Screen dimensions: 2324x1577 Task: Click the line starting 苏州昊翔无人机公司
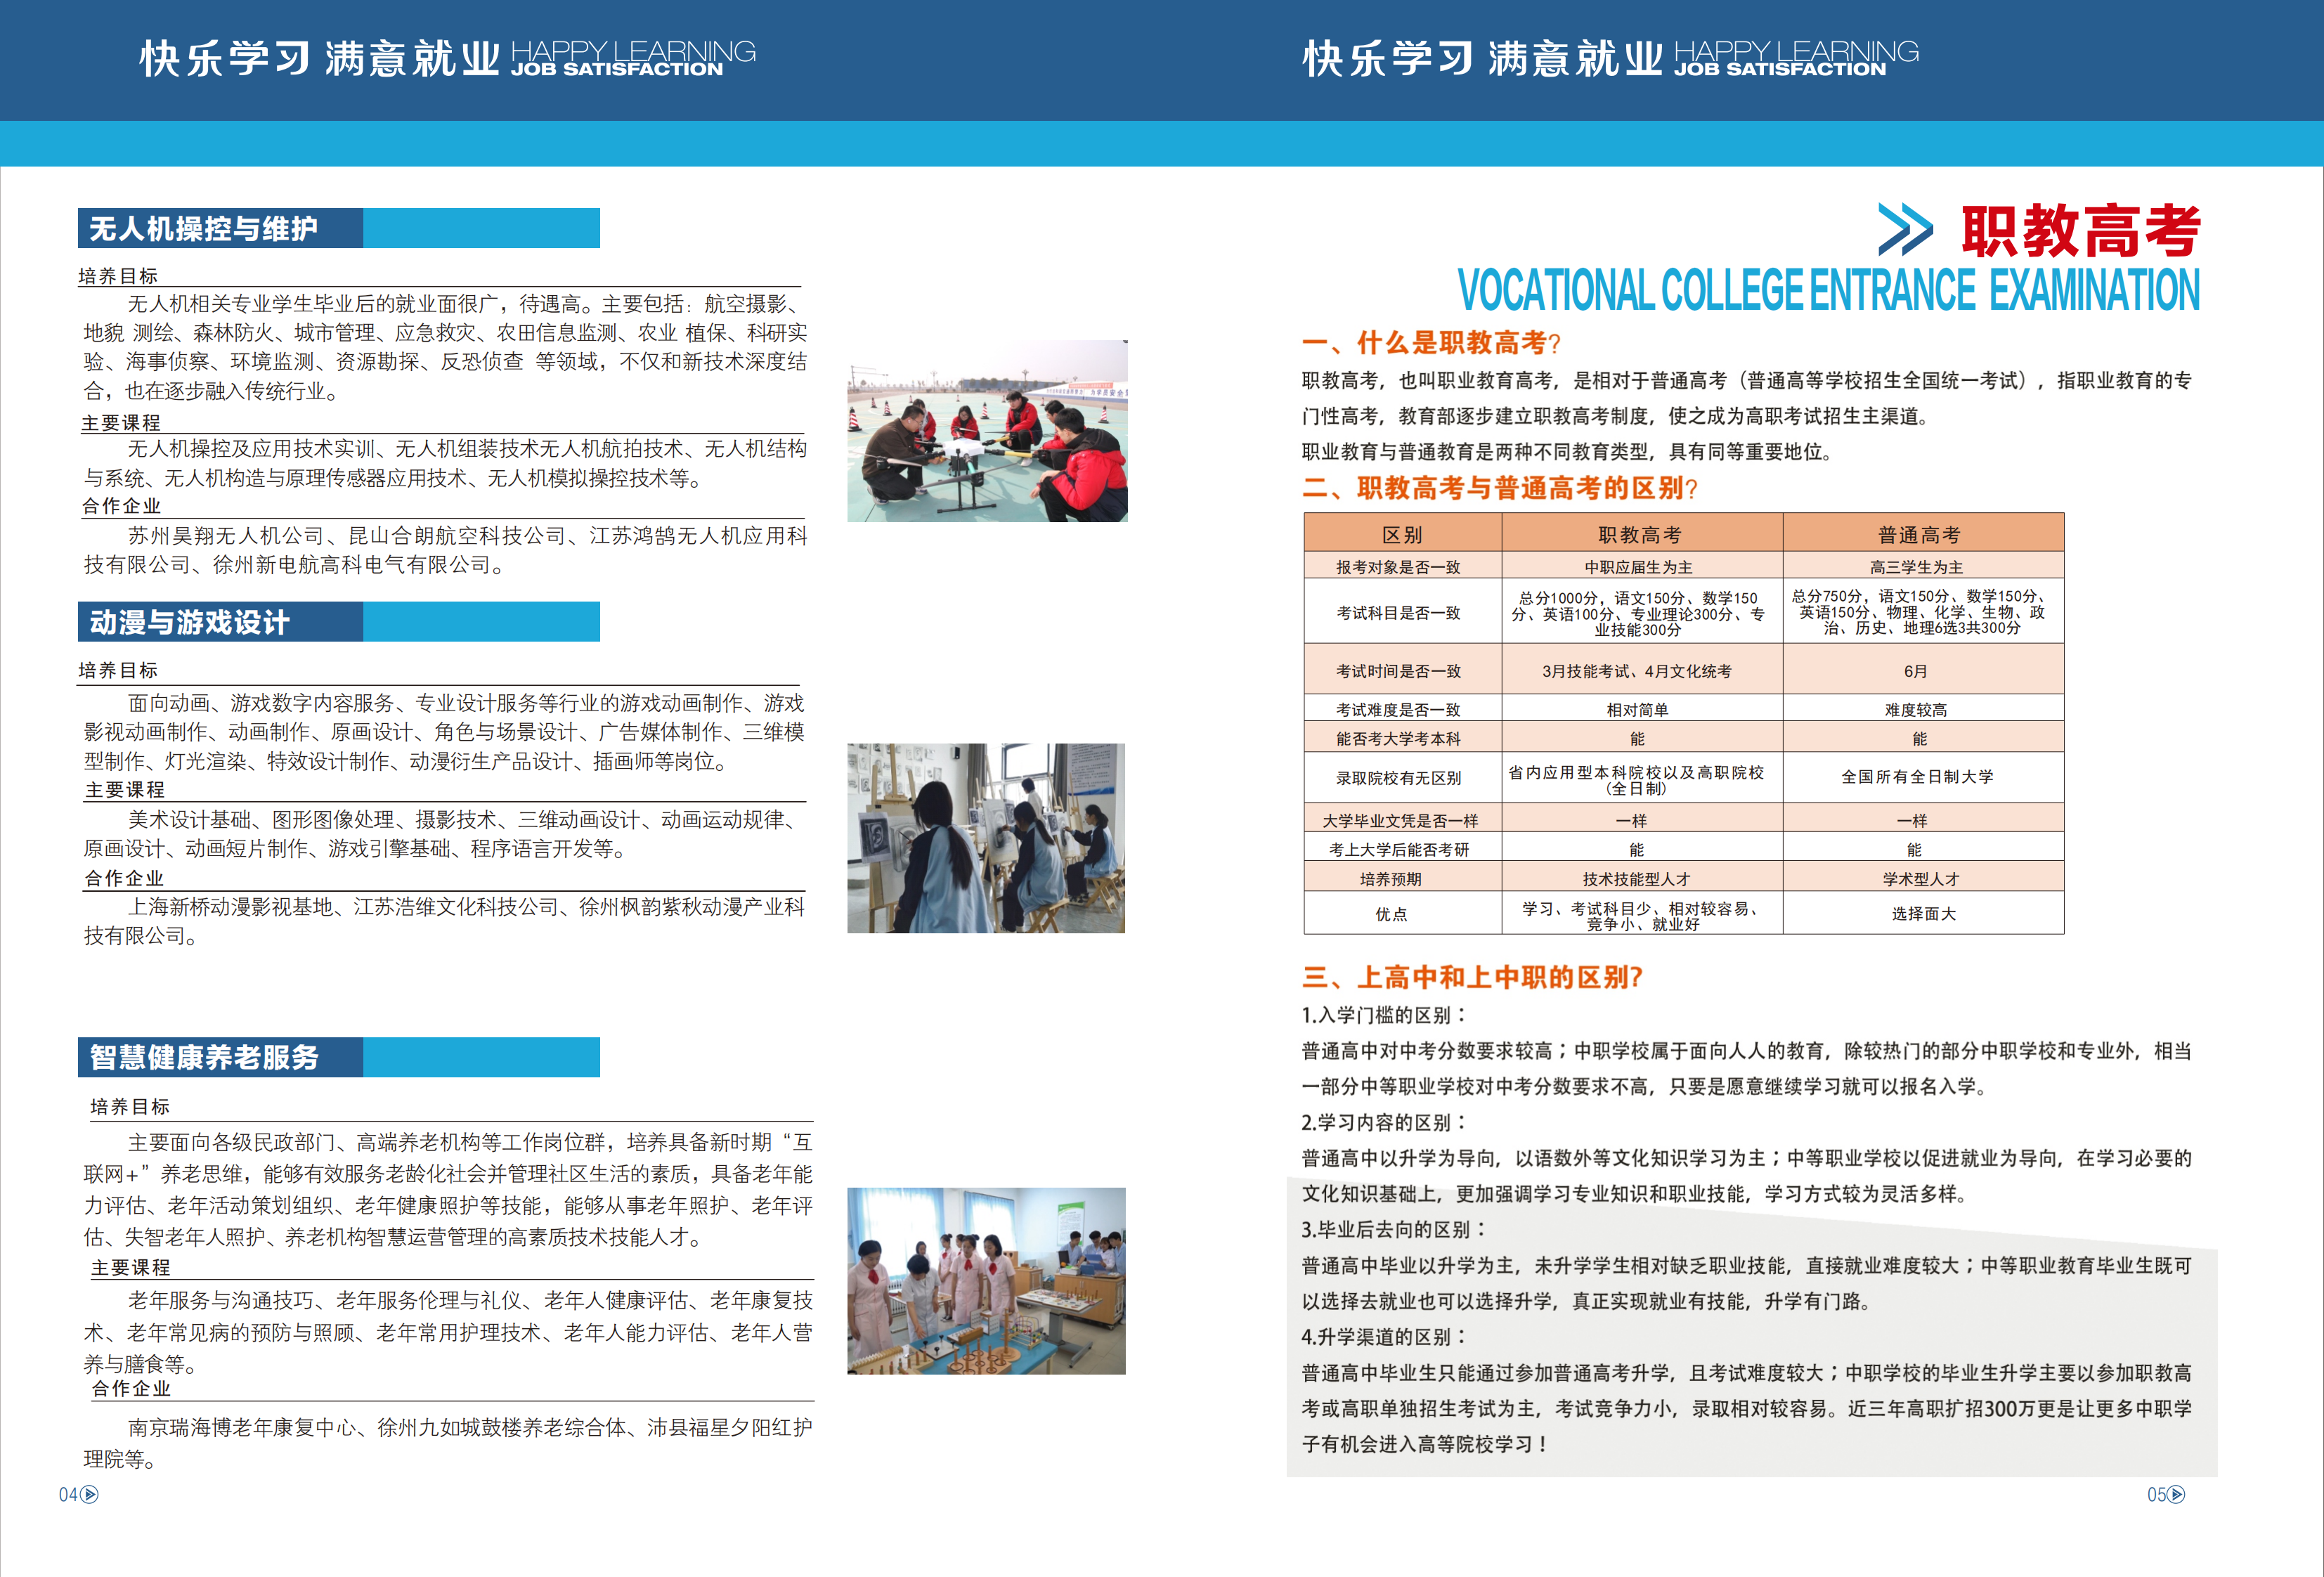467,536
